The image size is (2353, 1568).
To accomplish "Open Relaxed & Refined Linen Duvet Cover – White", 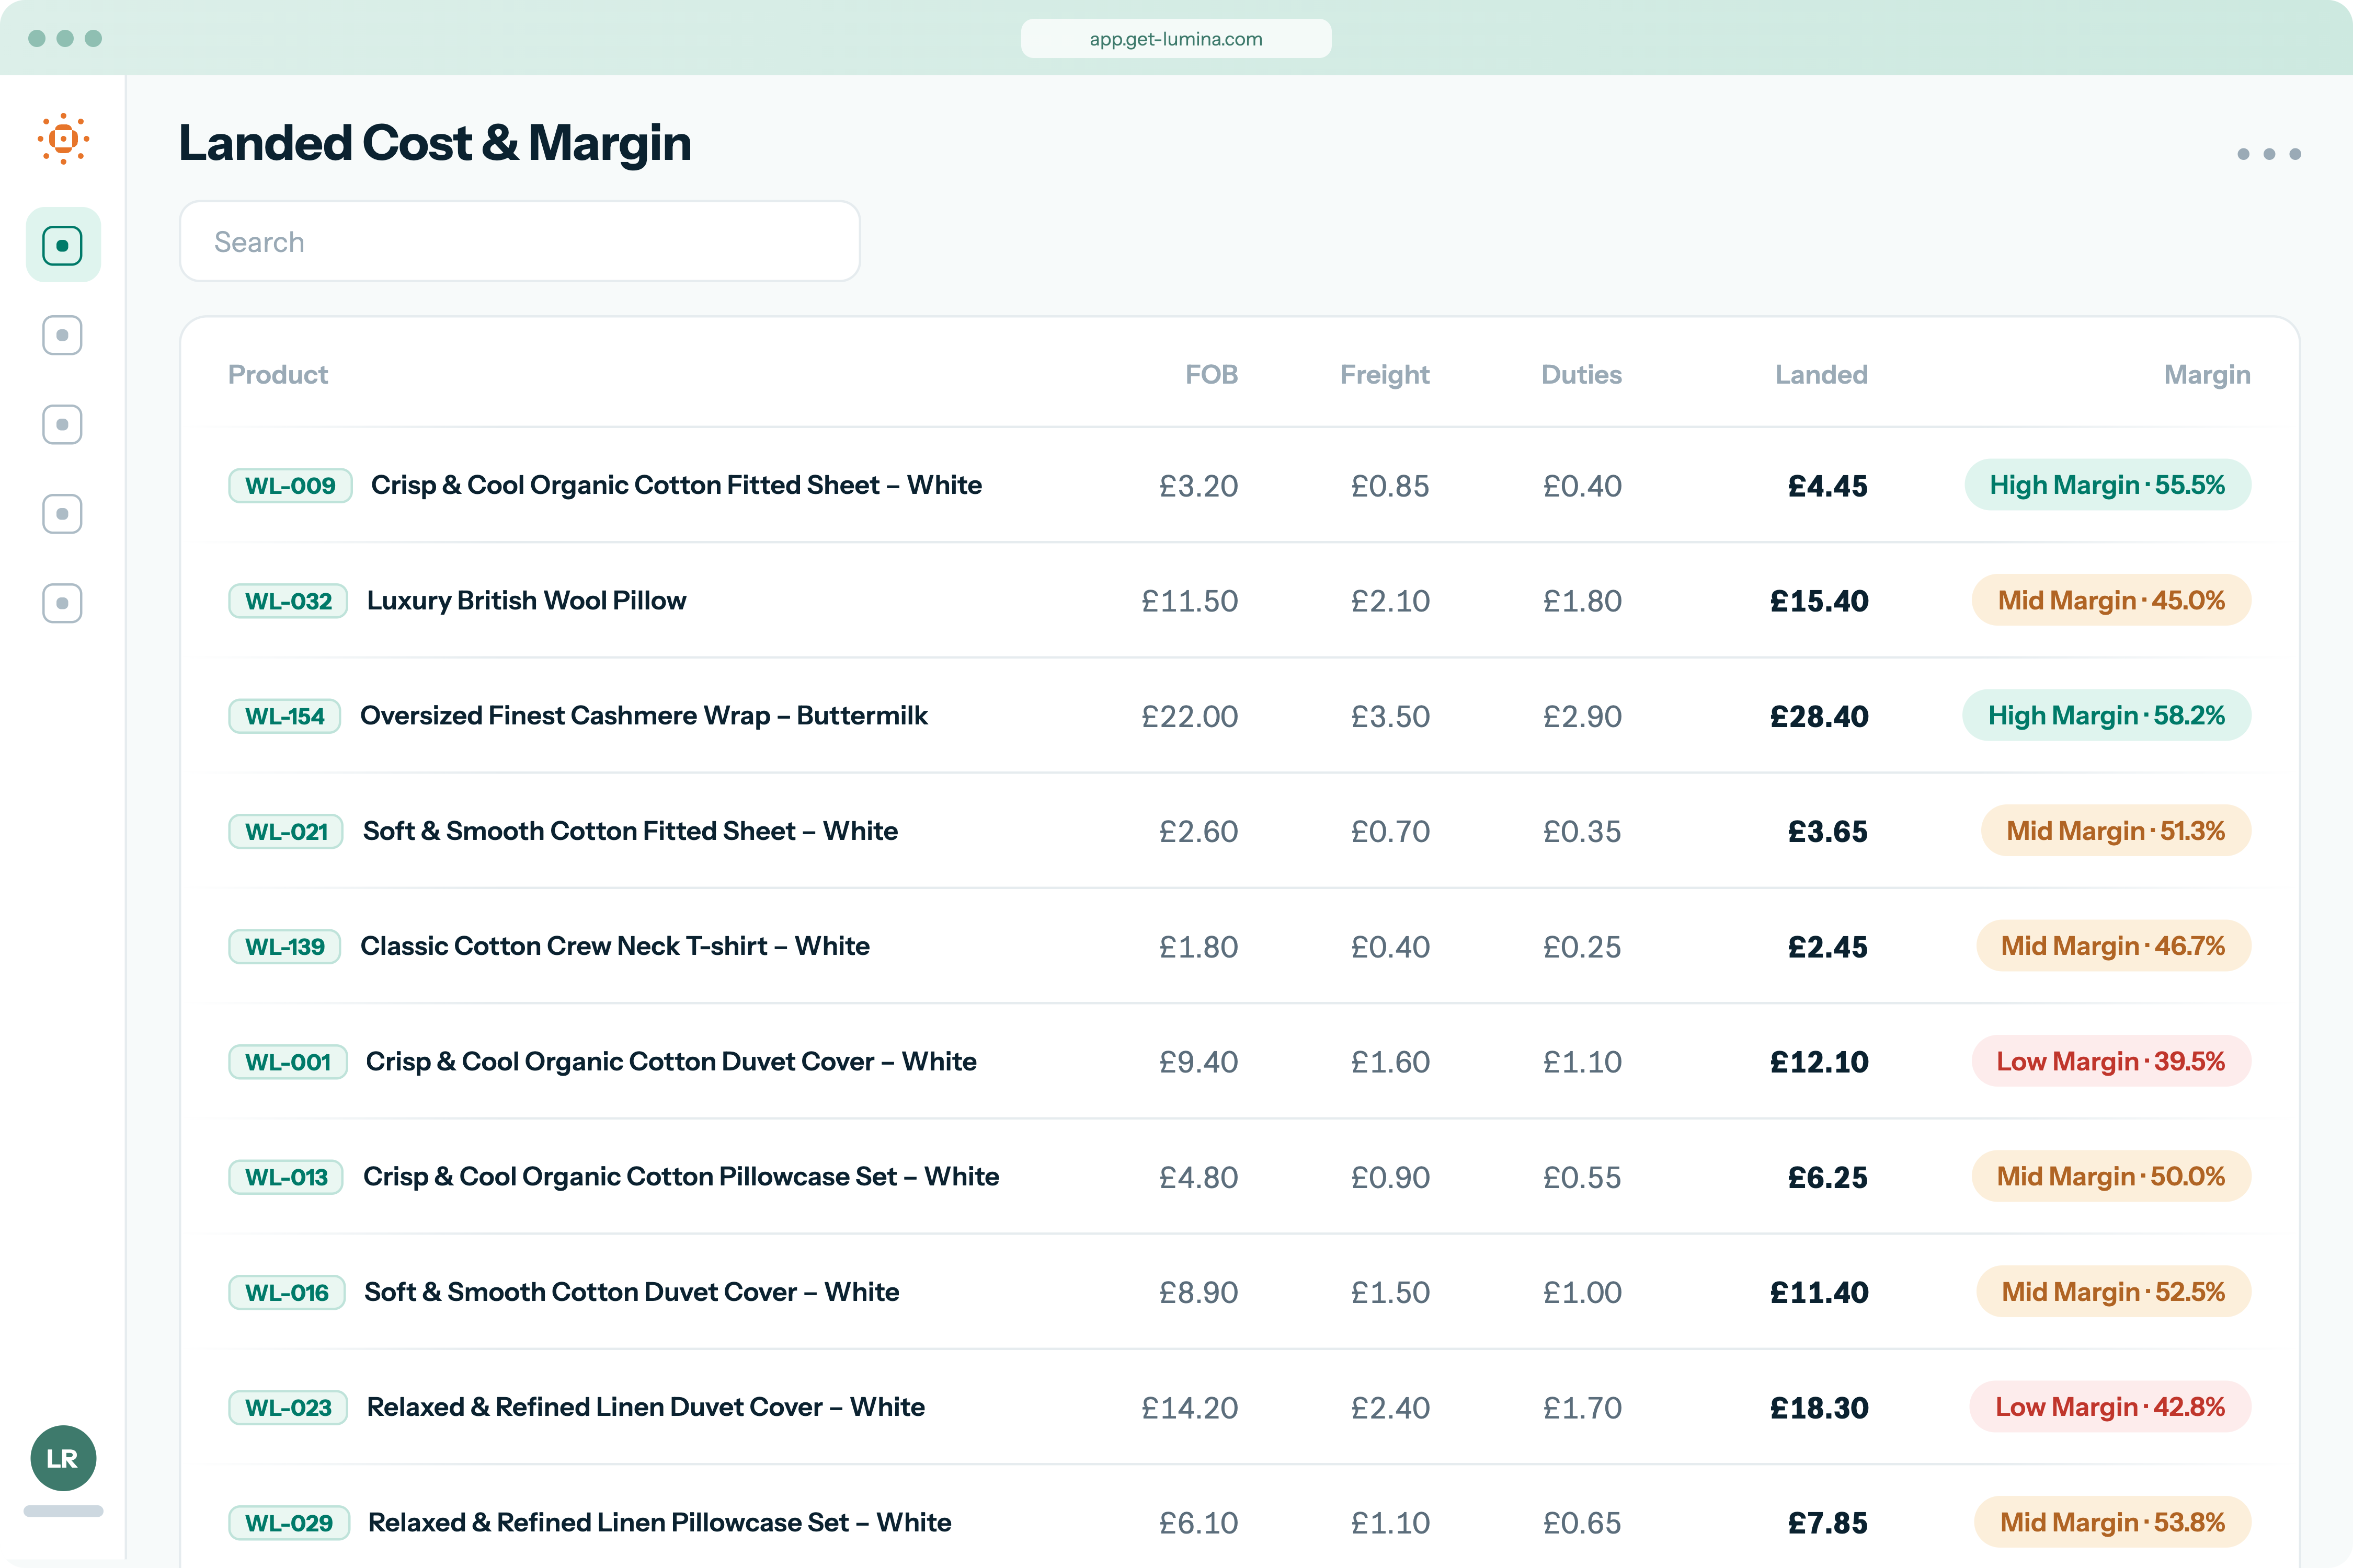I will 645,1407.
